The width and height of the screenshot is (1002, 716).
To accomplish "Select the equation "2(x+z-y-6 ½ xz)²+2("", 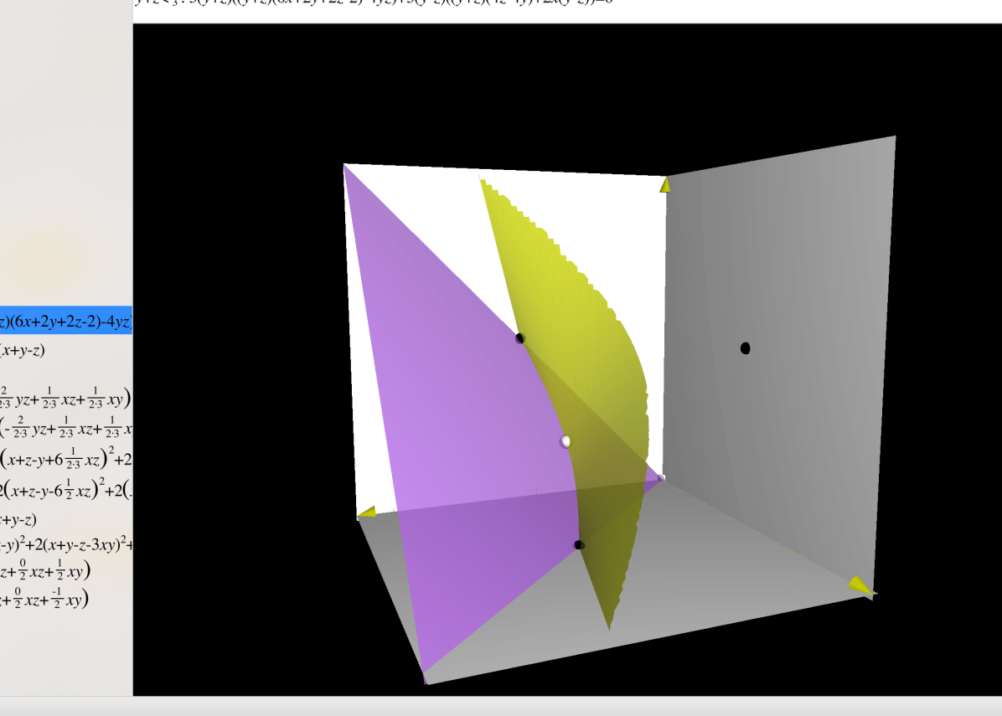I will 66,489.
